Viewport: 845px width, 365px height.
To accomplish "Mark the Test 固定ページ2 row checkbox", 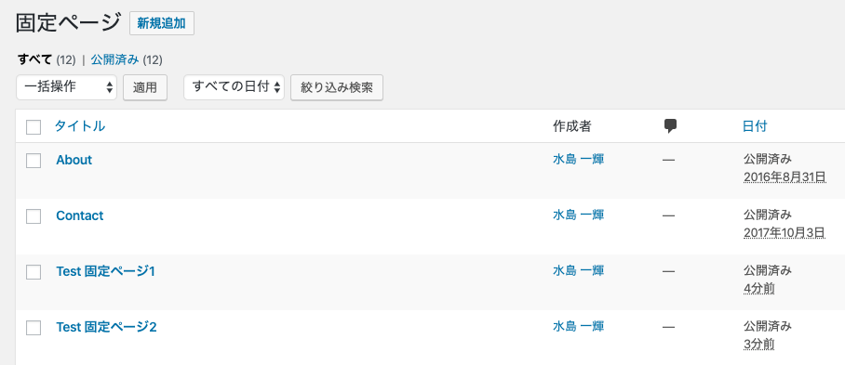I will click(x=34, y=328).
